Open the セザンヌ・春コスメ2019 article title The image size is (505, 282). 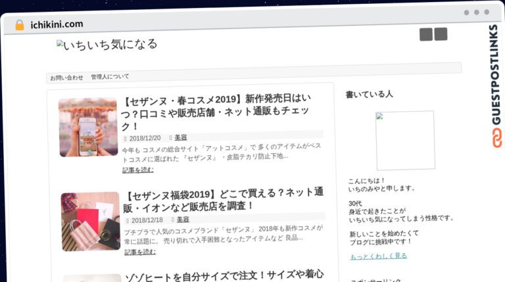coord(216,112)
